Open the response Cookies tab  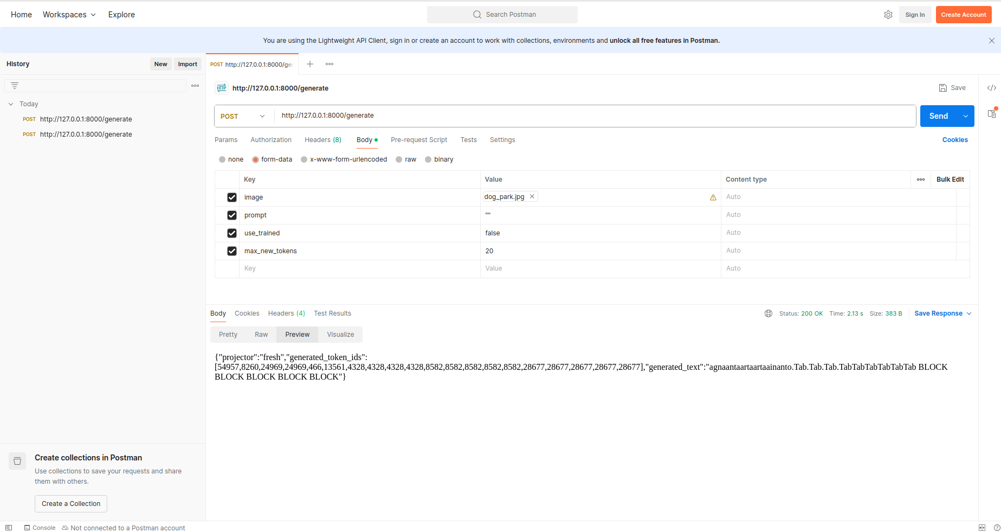coord(247,313)
